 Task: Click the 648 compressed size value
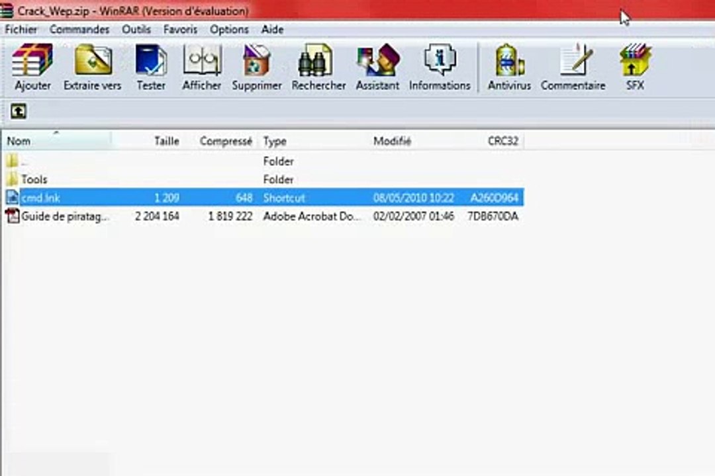coord(244,198)
